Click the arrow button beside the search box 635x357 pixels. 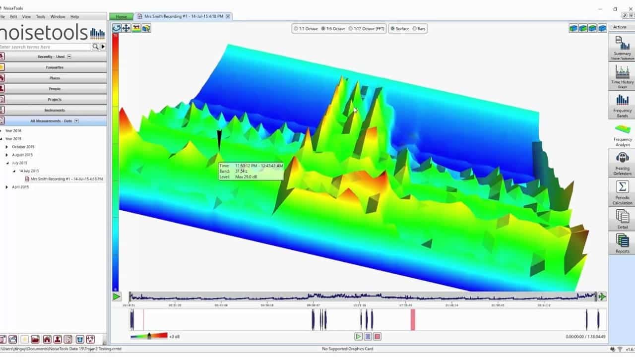tap(103, 47)
